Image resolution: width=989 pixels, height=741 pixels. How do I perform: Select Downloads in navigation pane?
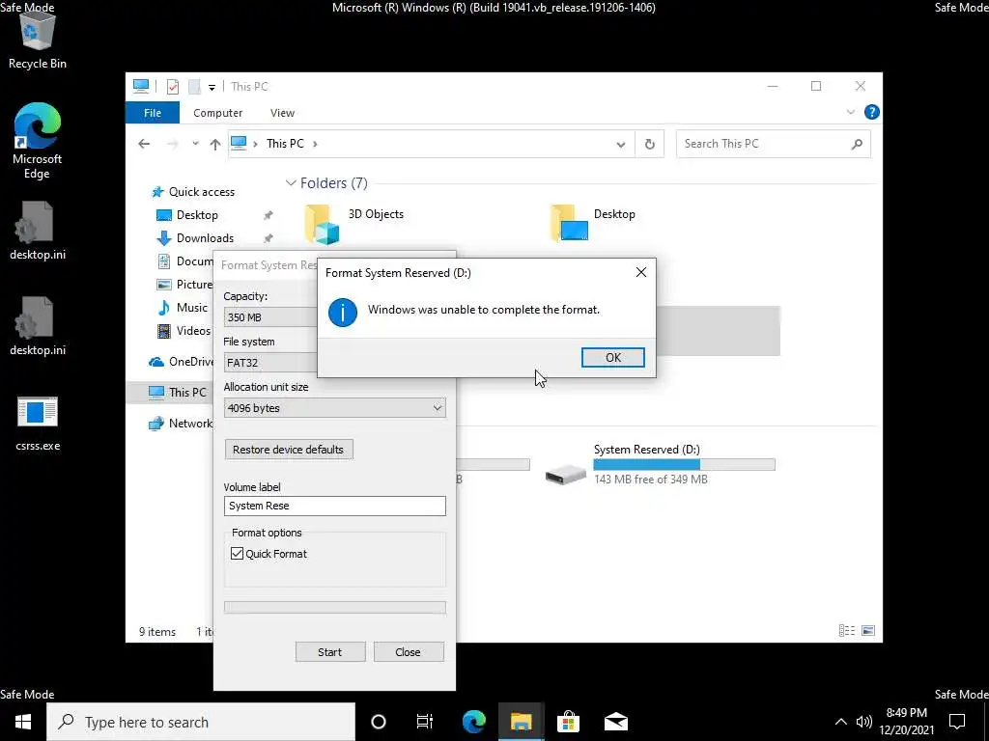tap(195, 238)
